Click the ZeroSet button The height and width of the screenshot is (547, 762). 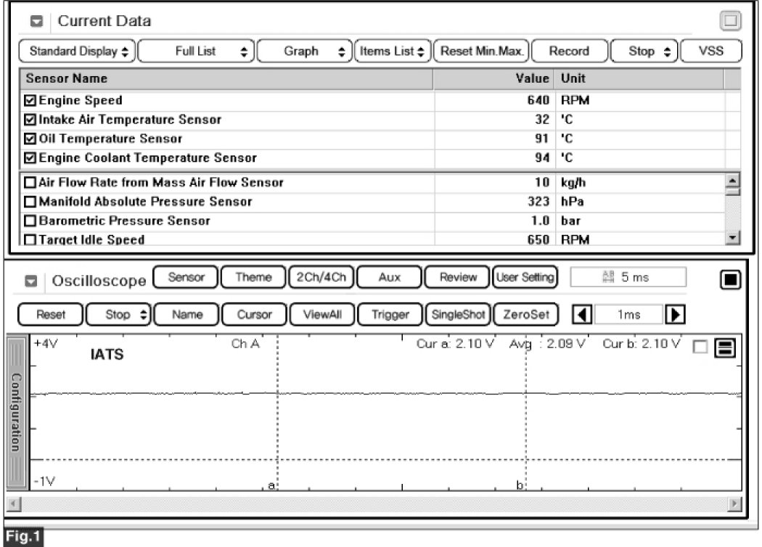click(526, 315)
